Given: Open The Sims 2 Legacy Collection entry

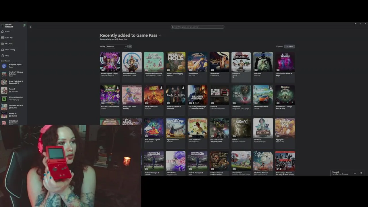Looking at the screenshot, I should coord(14,74).
